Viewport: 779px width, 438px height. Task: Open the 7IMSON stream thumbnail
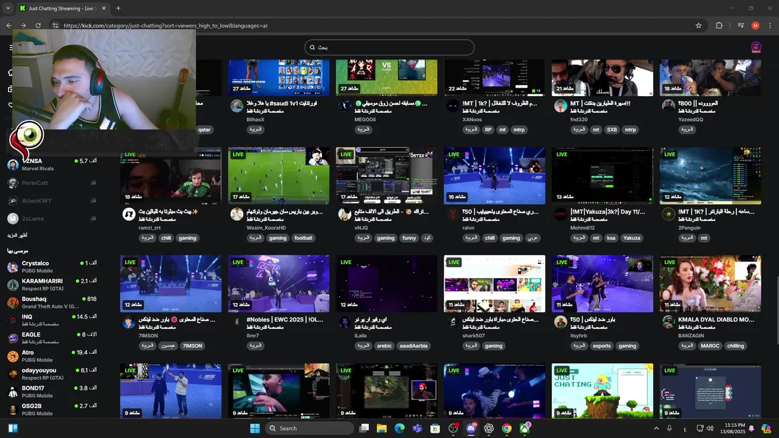pos(170,284)
